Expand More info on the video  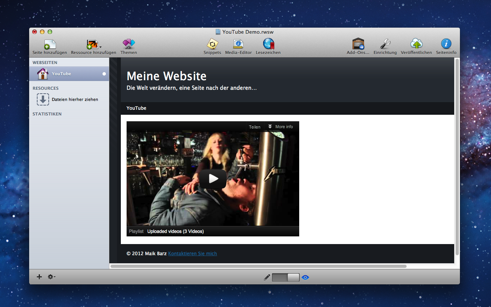pyautogui.click(x=281, y=127)
